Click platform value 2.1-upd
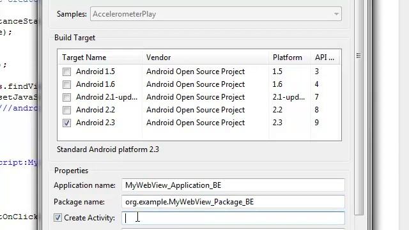Screen dimensions: 409x230 [x=288, y=97]
